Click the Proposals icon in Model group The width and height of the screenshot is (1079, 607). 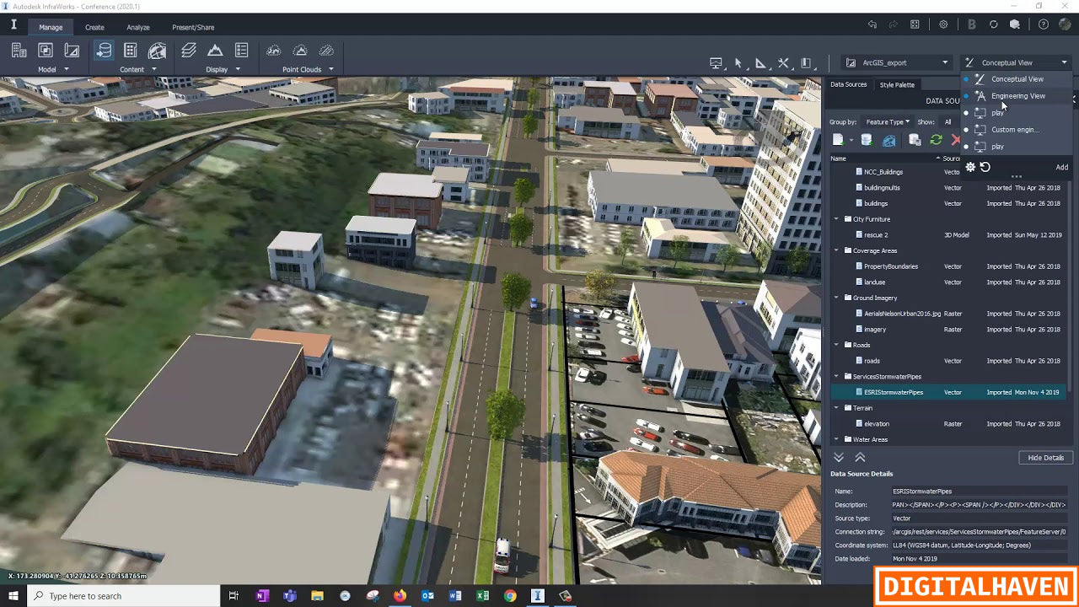coord(46,51)
